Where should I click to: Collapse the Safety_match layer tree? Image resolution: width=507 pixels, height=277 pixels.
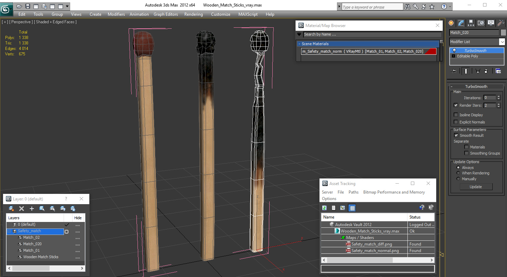[9, 232]
